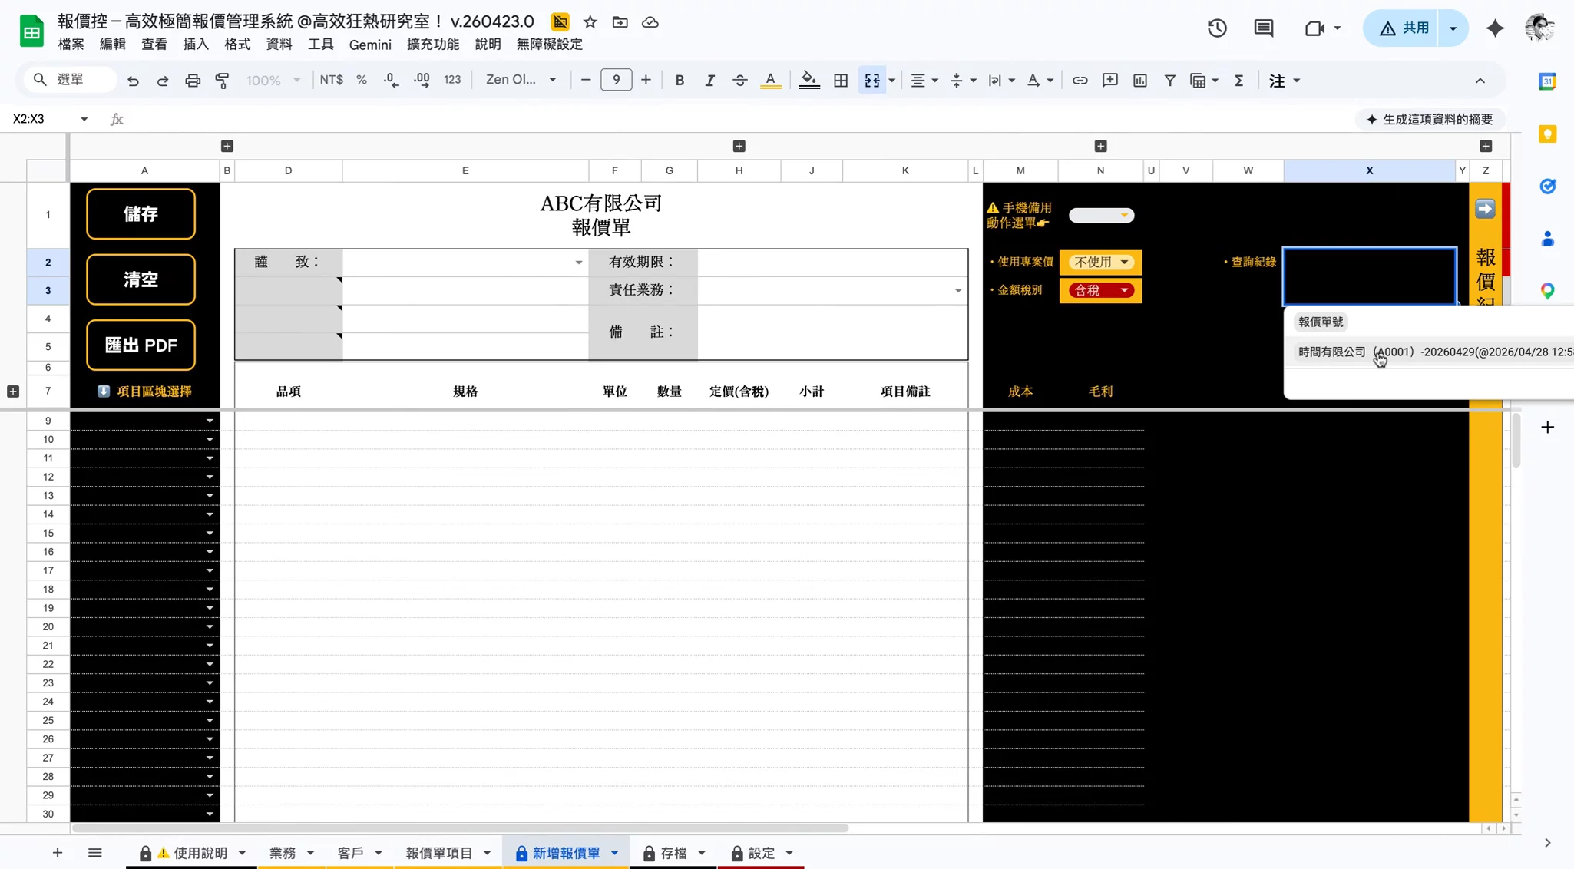
Task: Open the 檔案 menu
Action: [71, 45]
